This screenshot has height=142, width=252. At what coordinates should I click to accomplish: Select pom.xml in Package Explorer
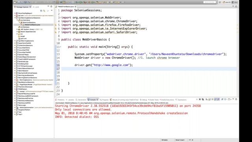[x=24, y=39]
